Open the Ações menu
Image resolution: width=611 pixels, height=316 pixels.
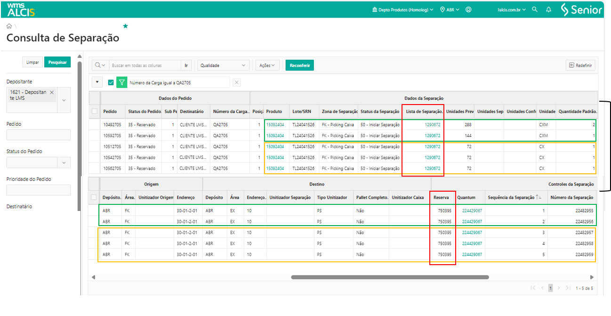click(267, 65)
